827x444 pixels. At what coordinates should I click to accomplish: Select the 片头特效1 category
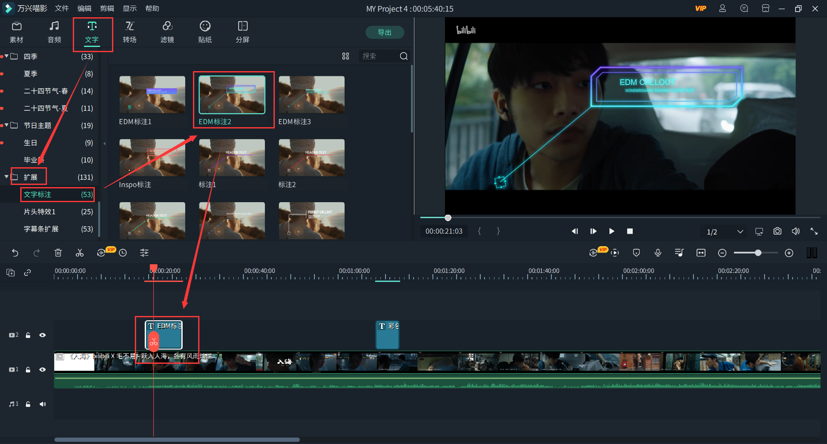click(x=40, y=212)
